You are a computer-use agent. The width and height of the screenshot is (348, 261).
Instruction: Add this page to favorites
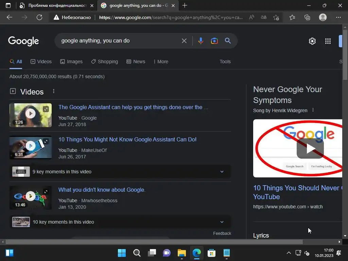tap(276, 17)
